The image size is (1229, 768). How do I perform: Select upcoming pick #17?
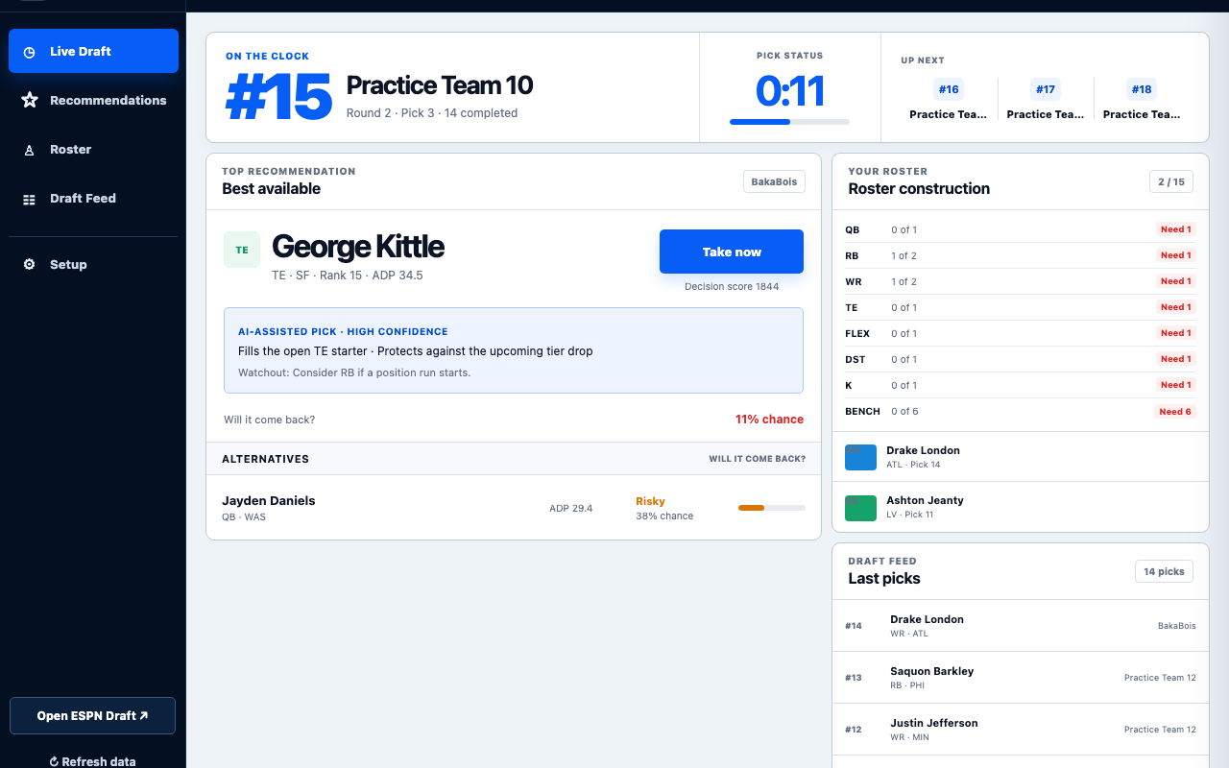click(1045, 101)
